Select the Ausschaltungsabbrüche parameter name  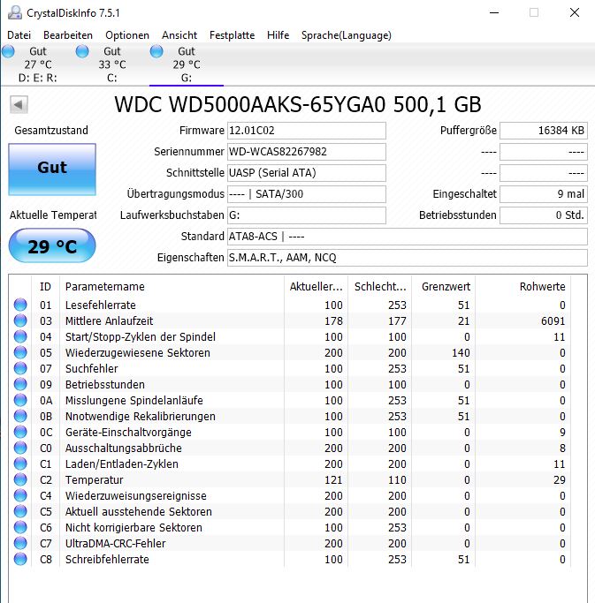123,448
